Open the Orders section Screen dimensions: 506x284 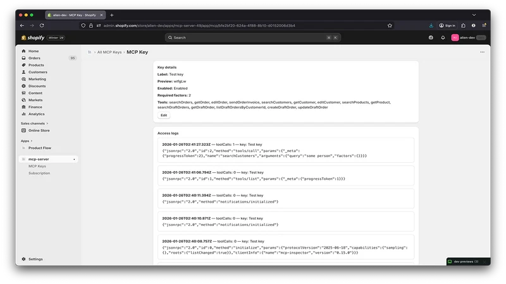34,58
